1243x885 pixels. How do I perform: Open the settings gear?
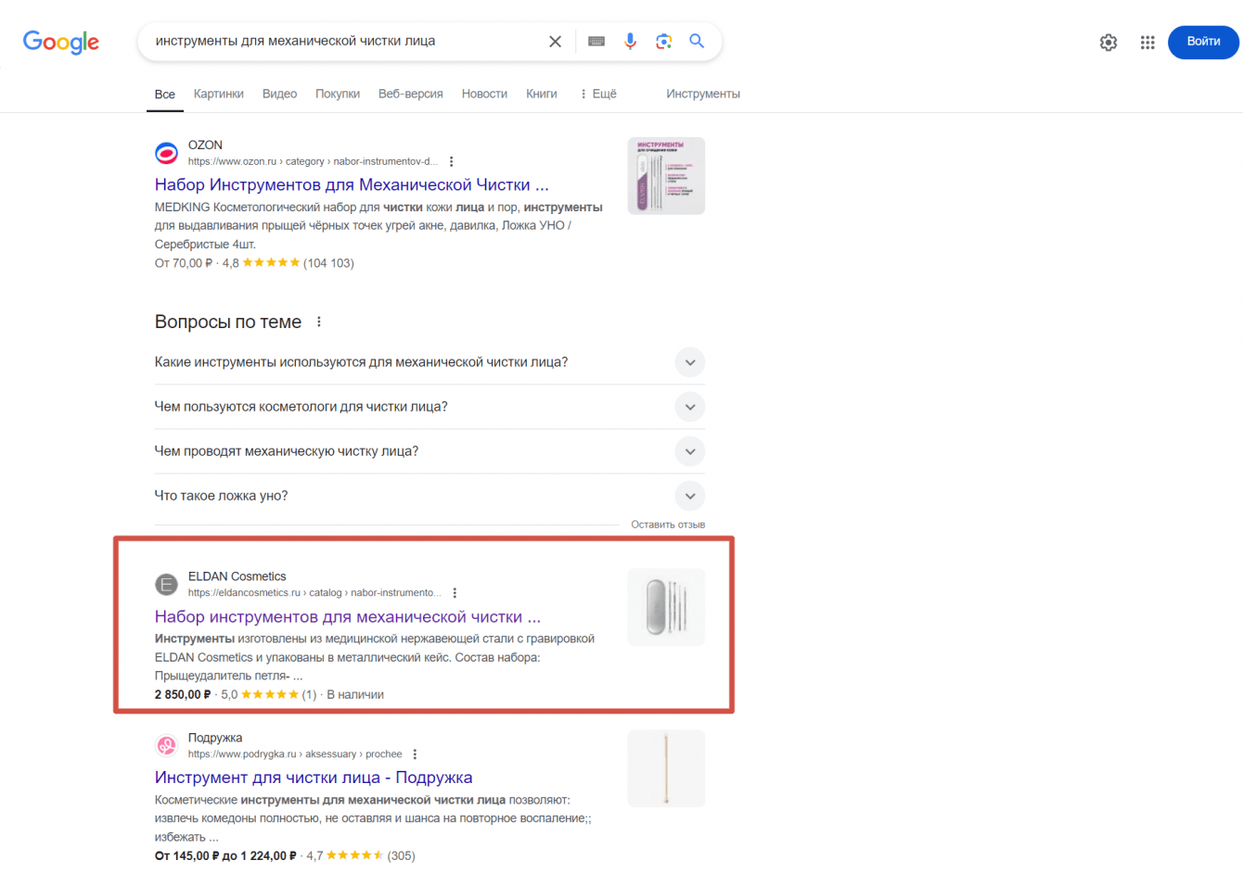point(1108,43)
